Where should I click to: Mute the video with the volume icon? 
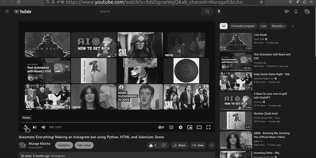(43, 127)
